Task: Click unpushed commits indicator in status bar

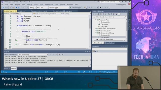Action: [x=90, y=72]
